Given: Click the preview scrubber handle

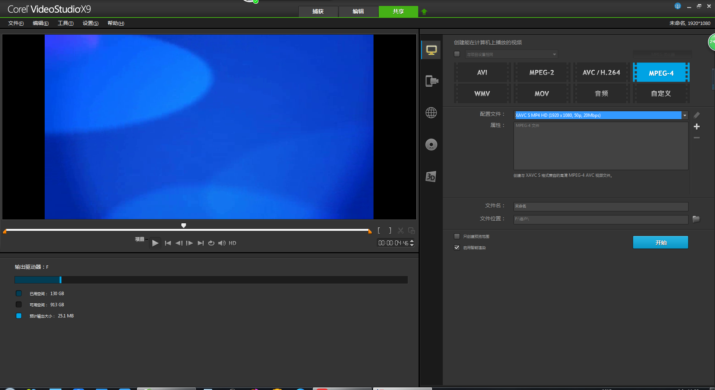Looking at the screenshot, I should pos(184,226).
